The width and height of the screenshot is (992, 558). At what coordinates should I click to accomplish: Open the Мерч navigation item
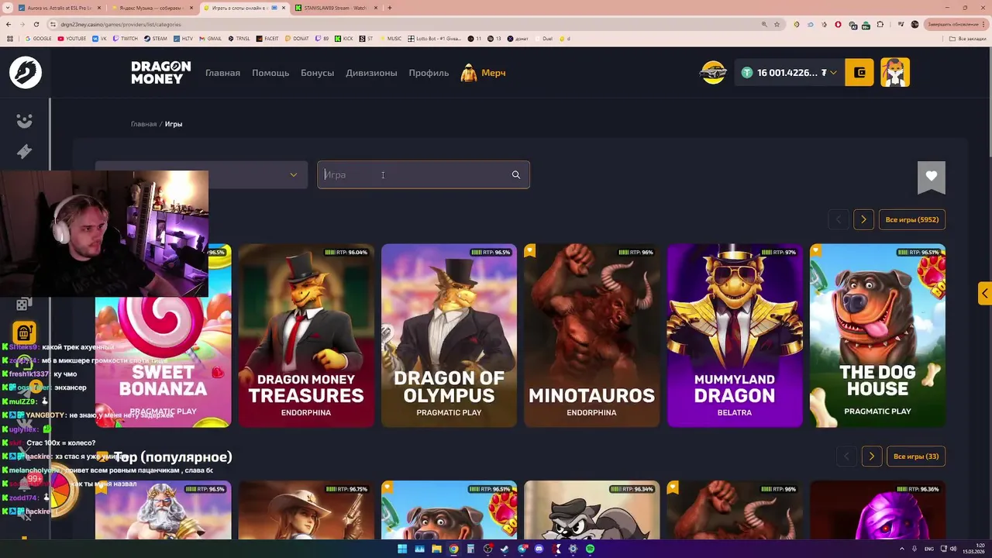coord(484,73)
